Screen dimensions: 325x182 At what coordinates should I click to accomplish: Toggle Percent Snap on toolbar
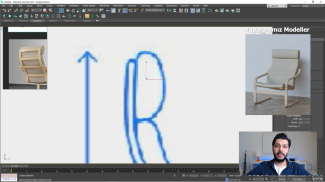coord(131,11)
